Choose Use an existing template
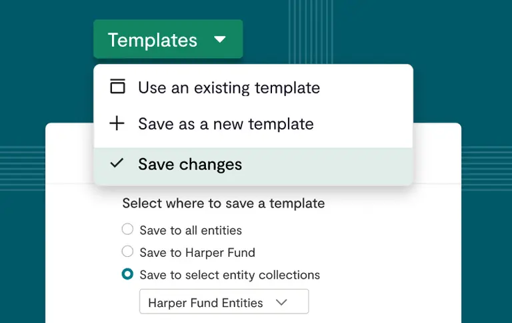Viewport: 512px width, 323px height. [229, 87]
